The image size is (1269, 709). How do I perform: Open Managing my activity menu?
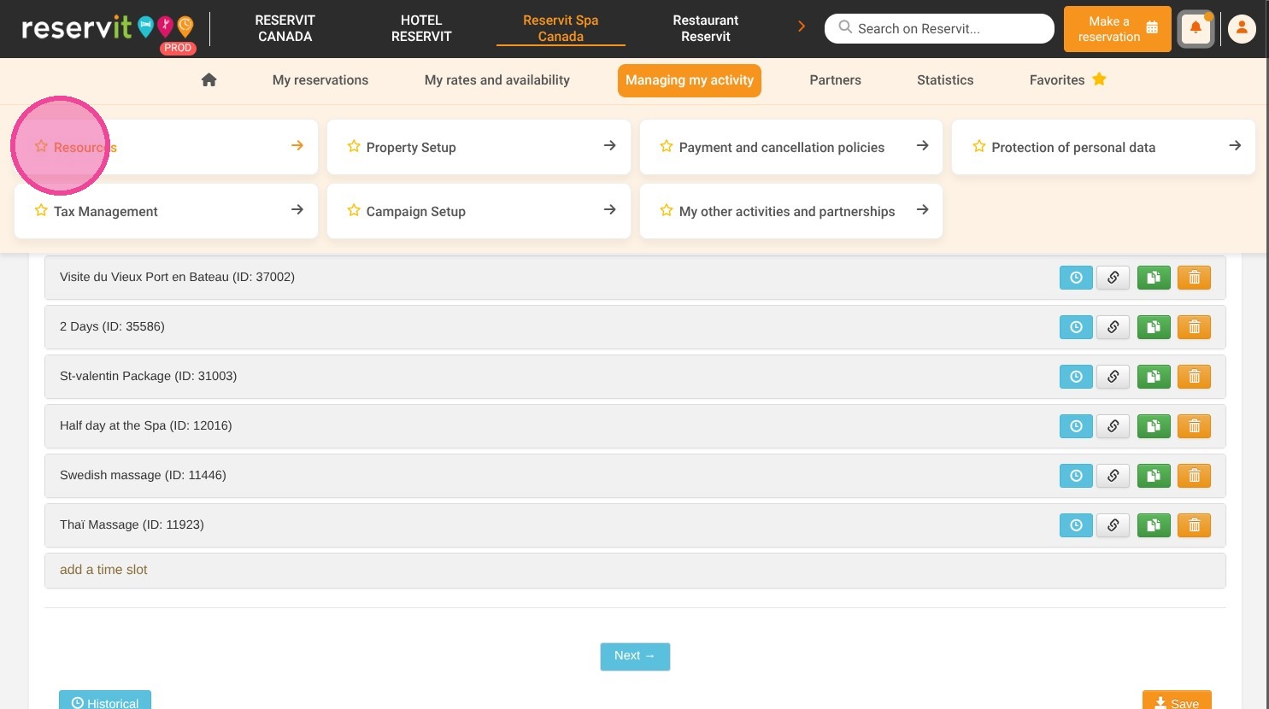pos(690,80)
